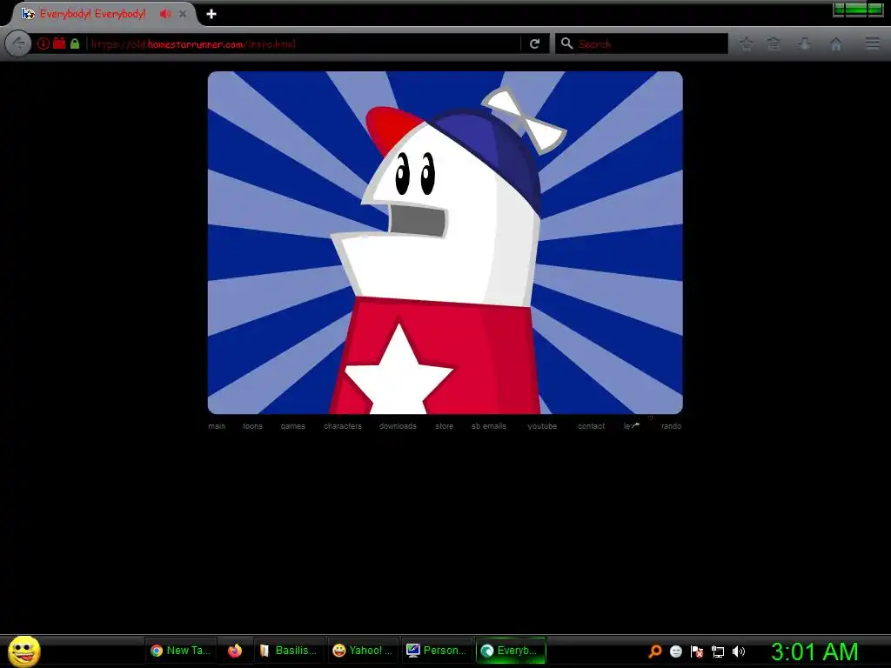
Task: Go to the home page icon
Action: click(836, 43)
